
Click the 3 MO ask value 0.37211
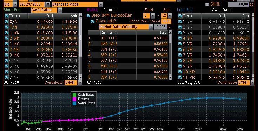pos(69,55)
